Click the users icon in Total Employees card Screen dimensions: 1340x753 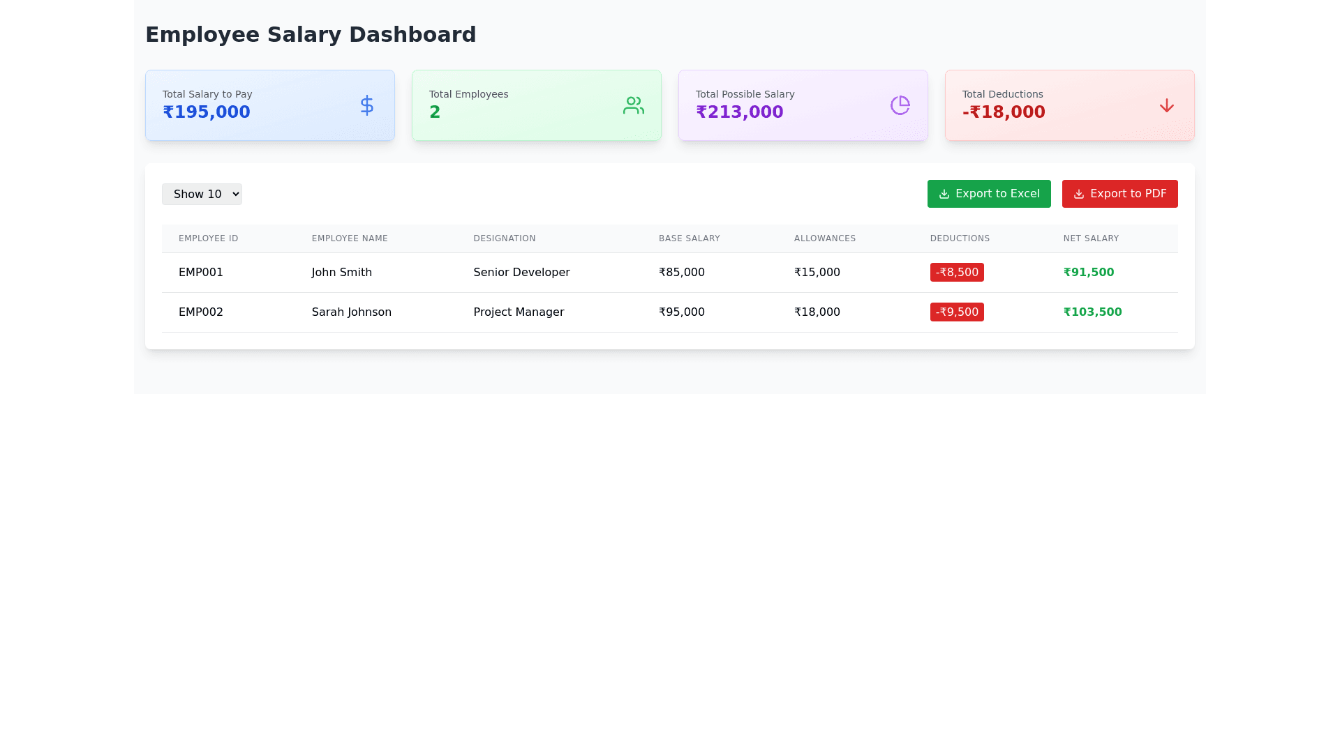click(633, 105)
